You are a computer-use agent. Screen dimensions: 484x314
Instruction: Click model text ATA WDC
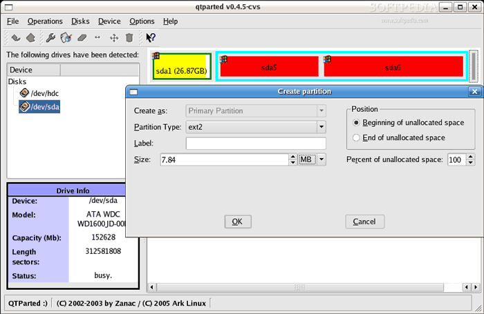pyautogui.click(x=103, y=214)
